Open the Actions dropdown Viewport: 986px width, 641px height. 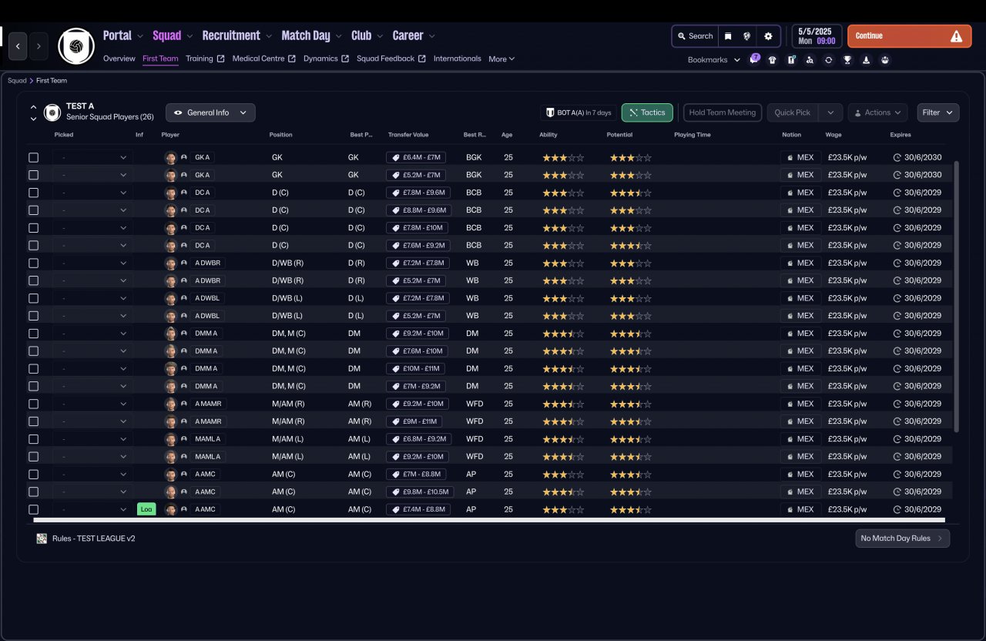click(877, 112)
